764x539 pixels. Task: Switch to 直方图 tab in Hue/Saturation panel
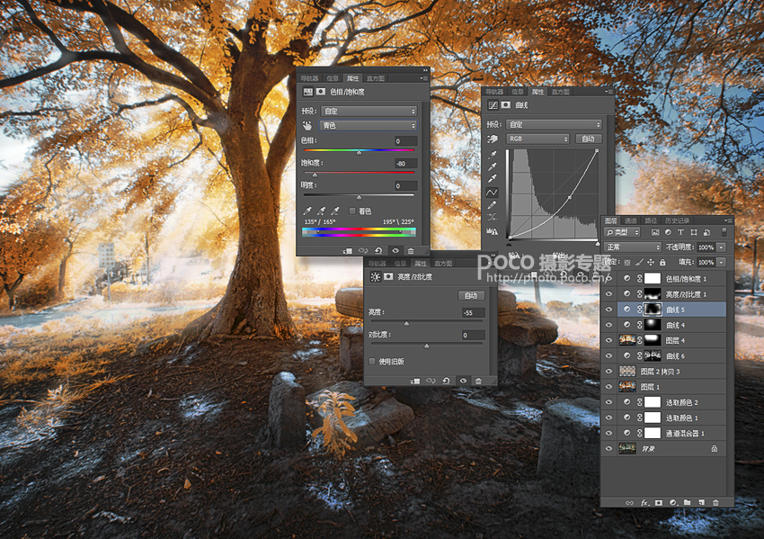[376, 78]
